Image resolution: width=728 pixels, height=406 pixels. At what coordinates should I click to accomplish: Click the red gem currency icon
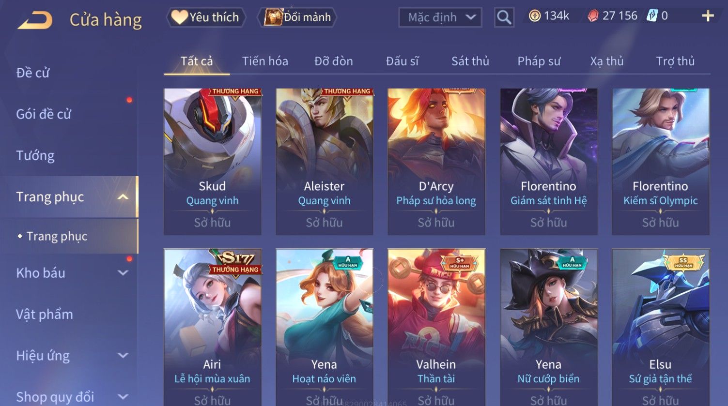click(593, 16)
